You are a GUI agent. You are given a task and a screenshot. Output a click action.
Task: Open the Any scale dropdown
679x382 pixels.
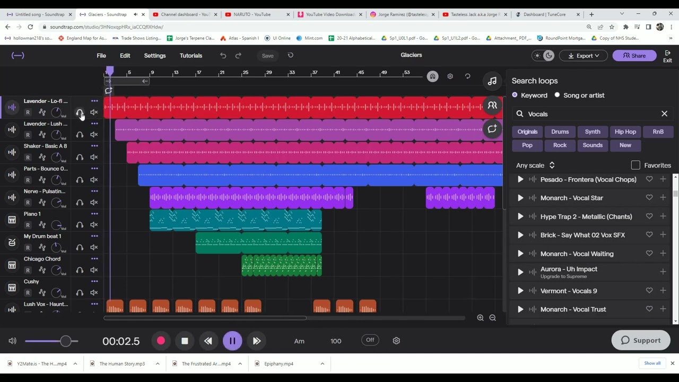(x=535, y=166)
